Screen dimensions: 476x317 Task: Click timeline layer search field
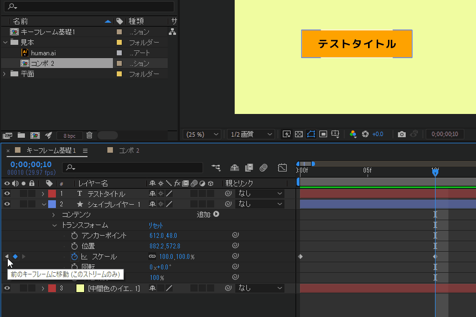(132, 168)
